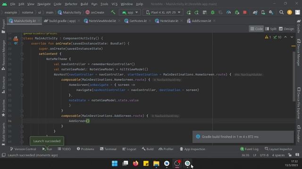Image resolution: width=302 pixels, height=169 pixels.
Task: Go to previous highlighted error arrow
Action: pos(285,37)
